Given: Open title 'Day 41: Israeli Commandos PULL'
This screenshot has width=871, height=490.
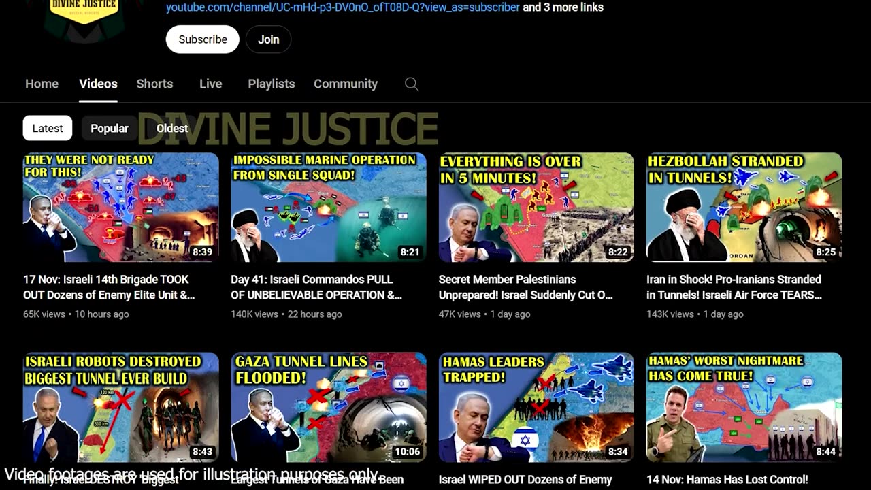Looking at the screenshot, I should click(x=316, y=287).
